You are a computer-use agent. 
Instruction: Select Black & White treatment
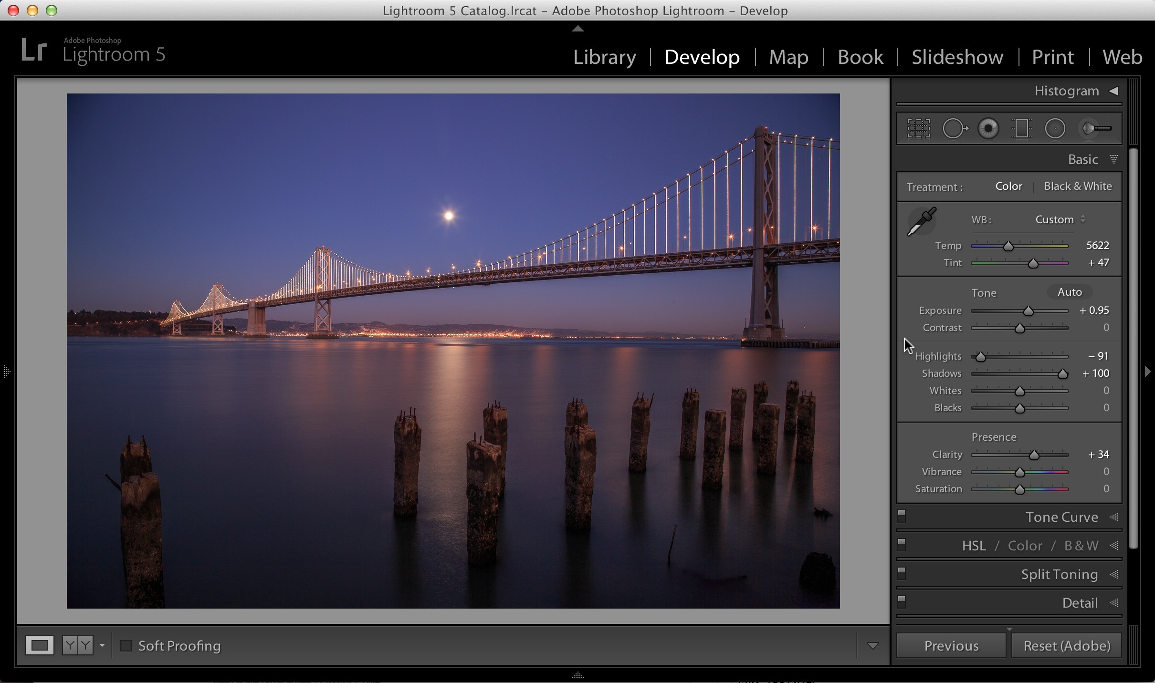click(x=1078, y=186)
